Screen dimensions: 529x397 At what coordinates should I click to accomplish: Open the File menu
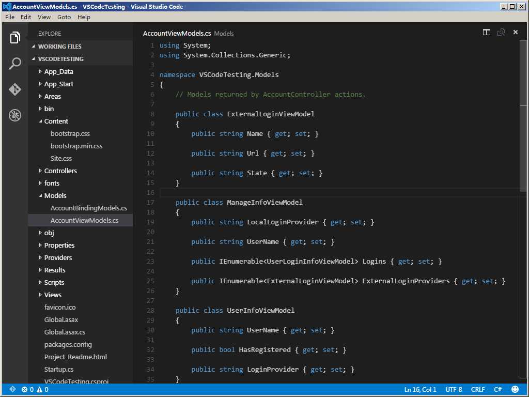[x=10, y=17]
